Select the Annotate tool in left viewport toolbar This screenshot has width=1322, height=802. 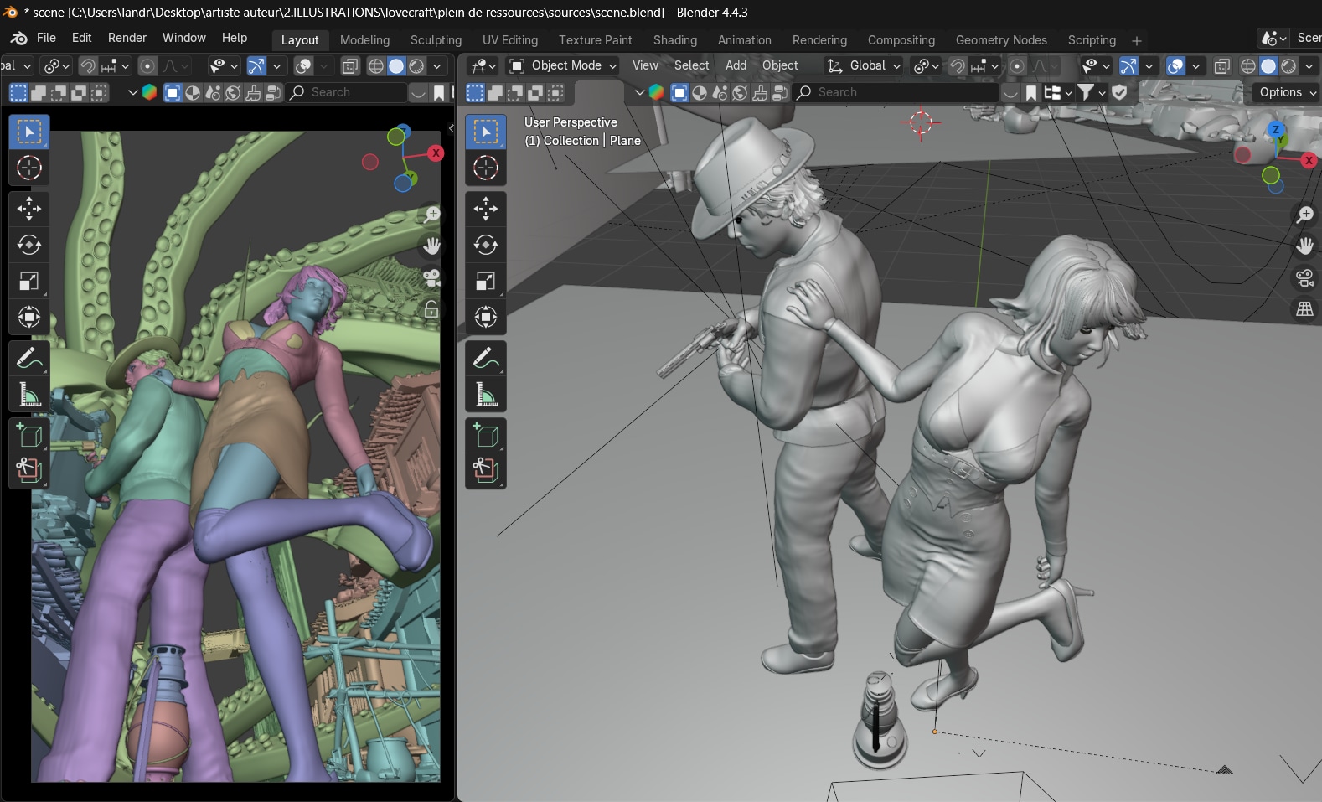29,358
